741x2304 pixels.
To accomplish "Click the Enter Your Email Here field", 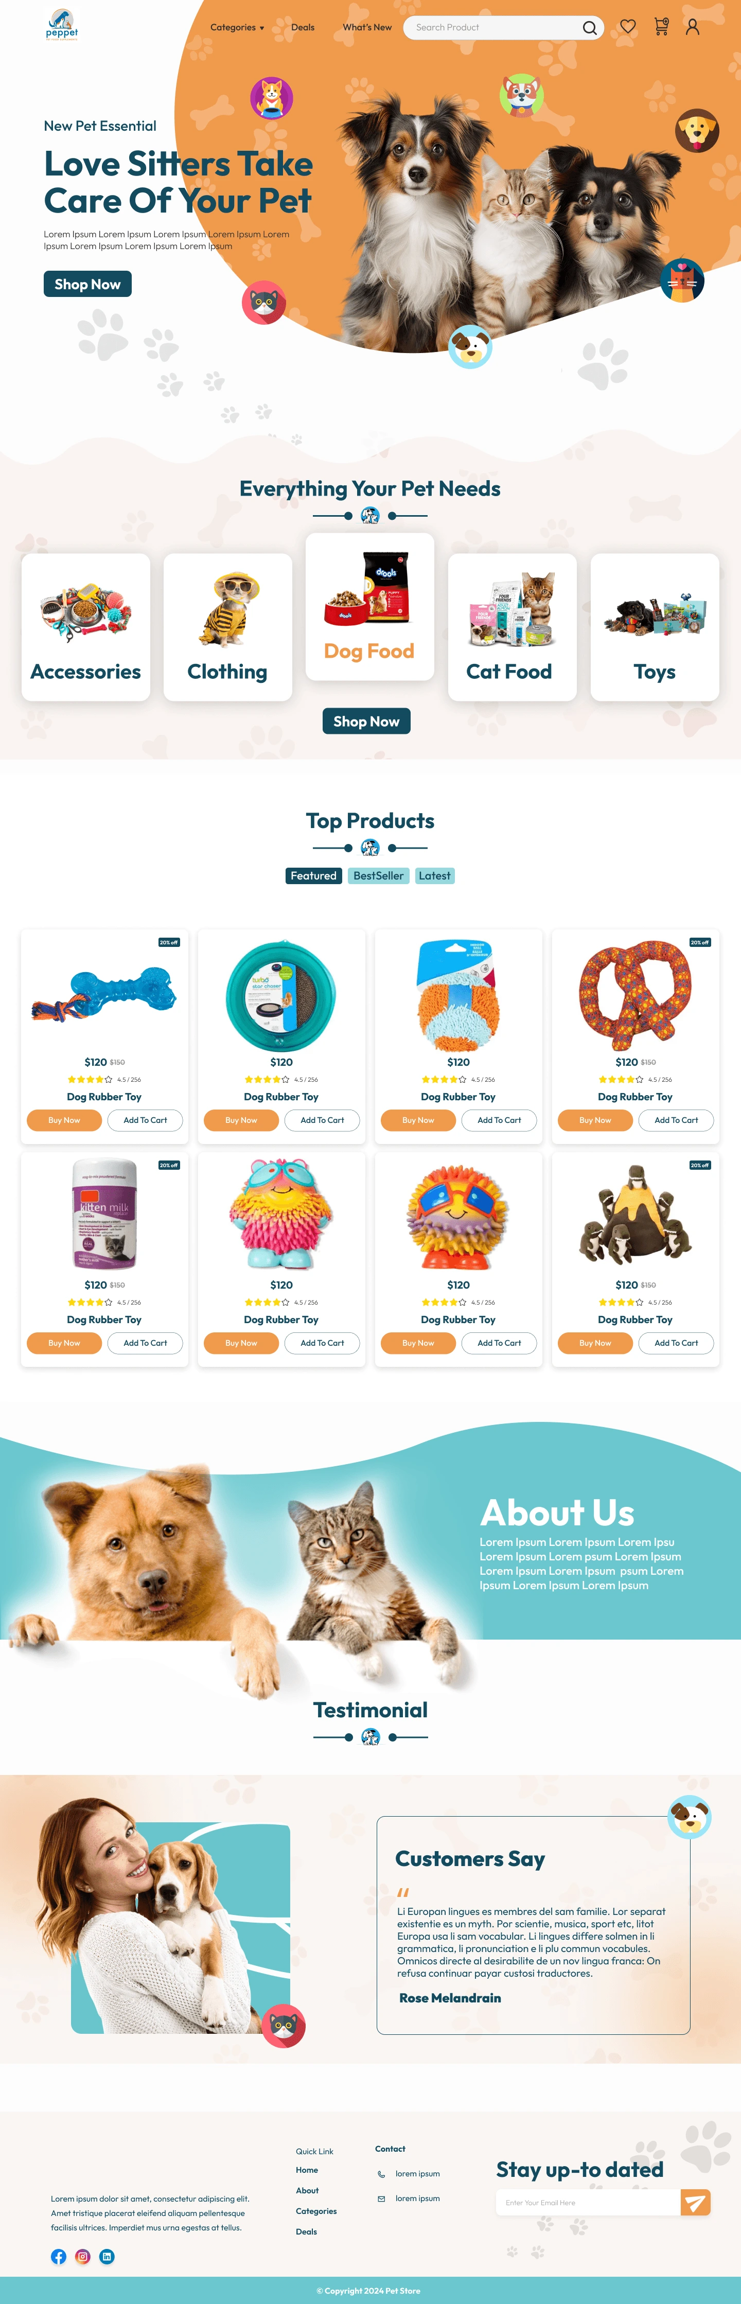I will 588,2202.
